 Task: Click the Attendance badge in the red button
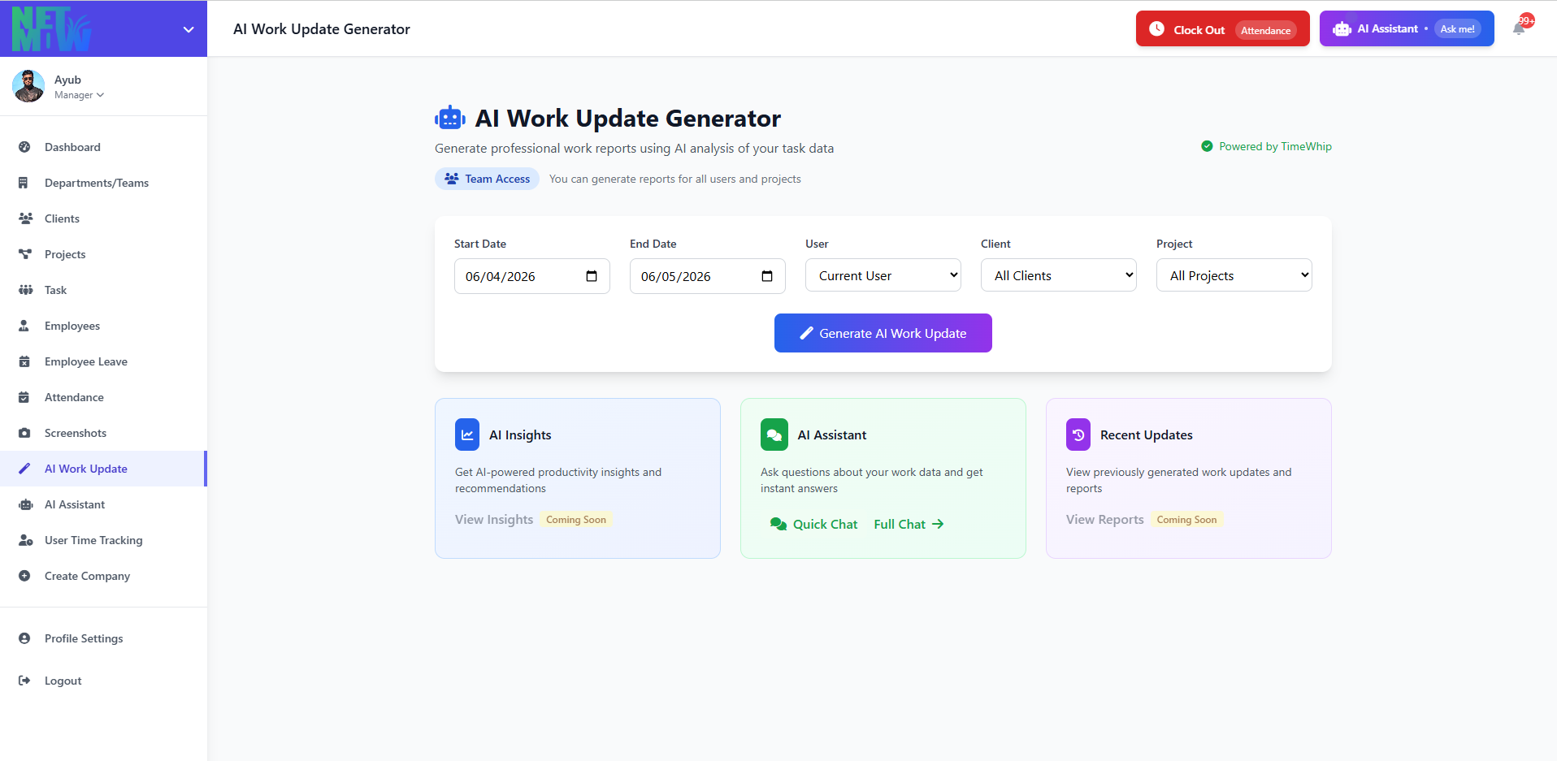[x=1265, y=30]
